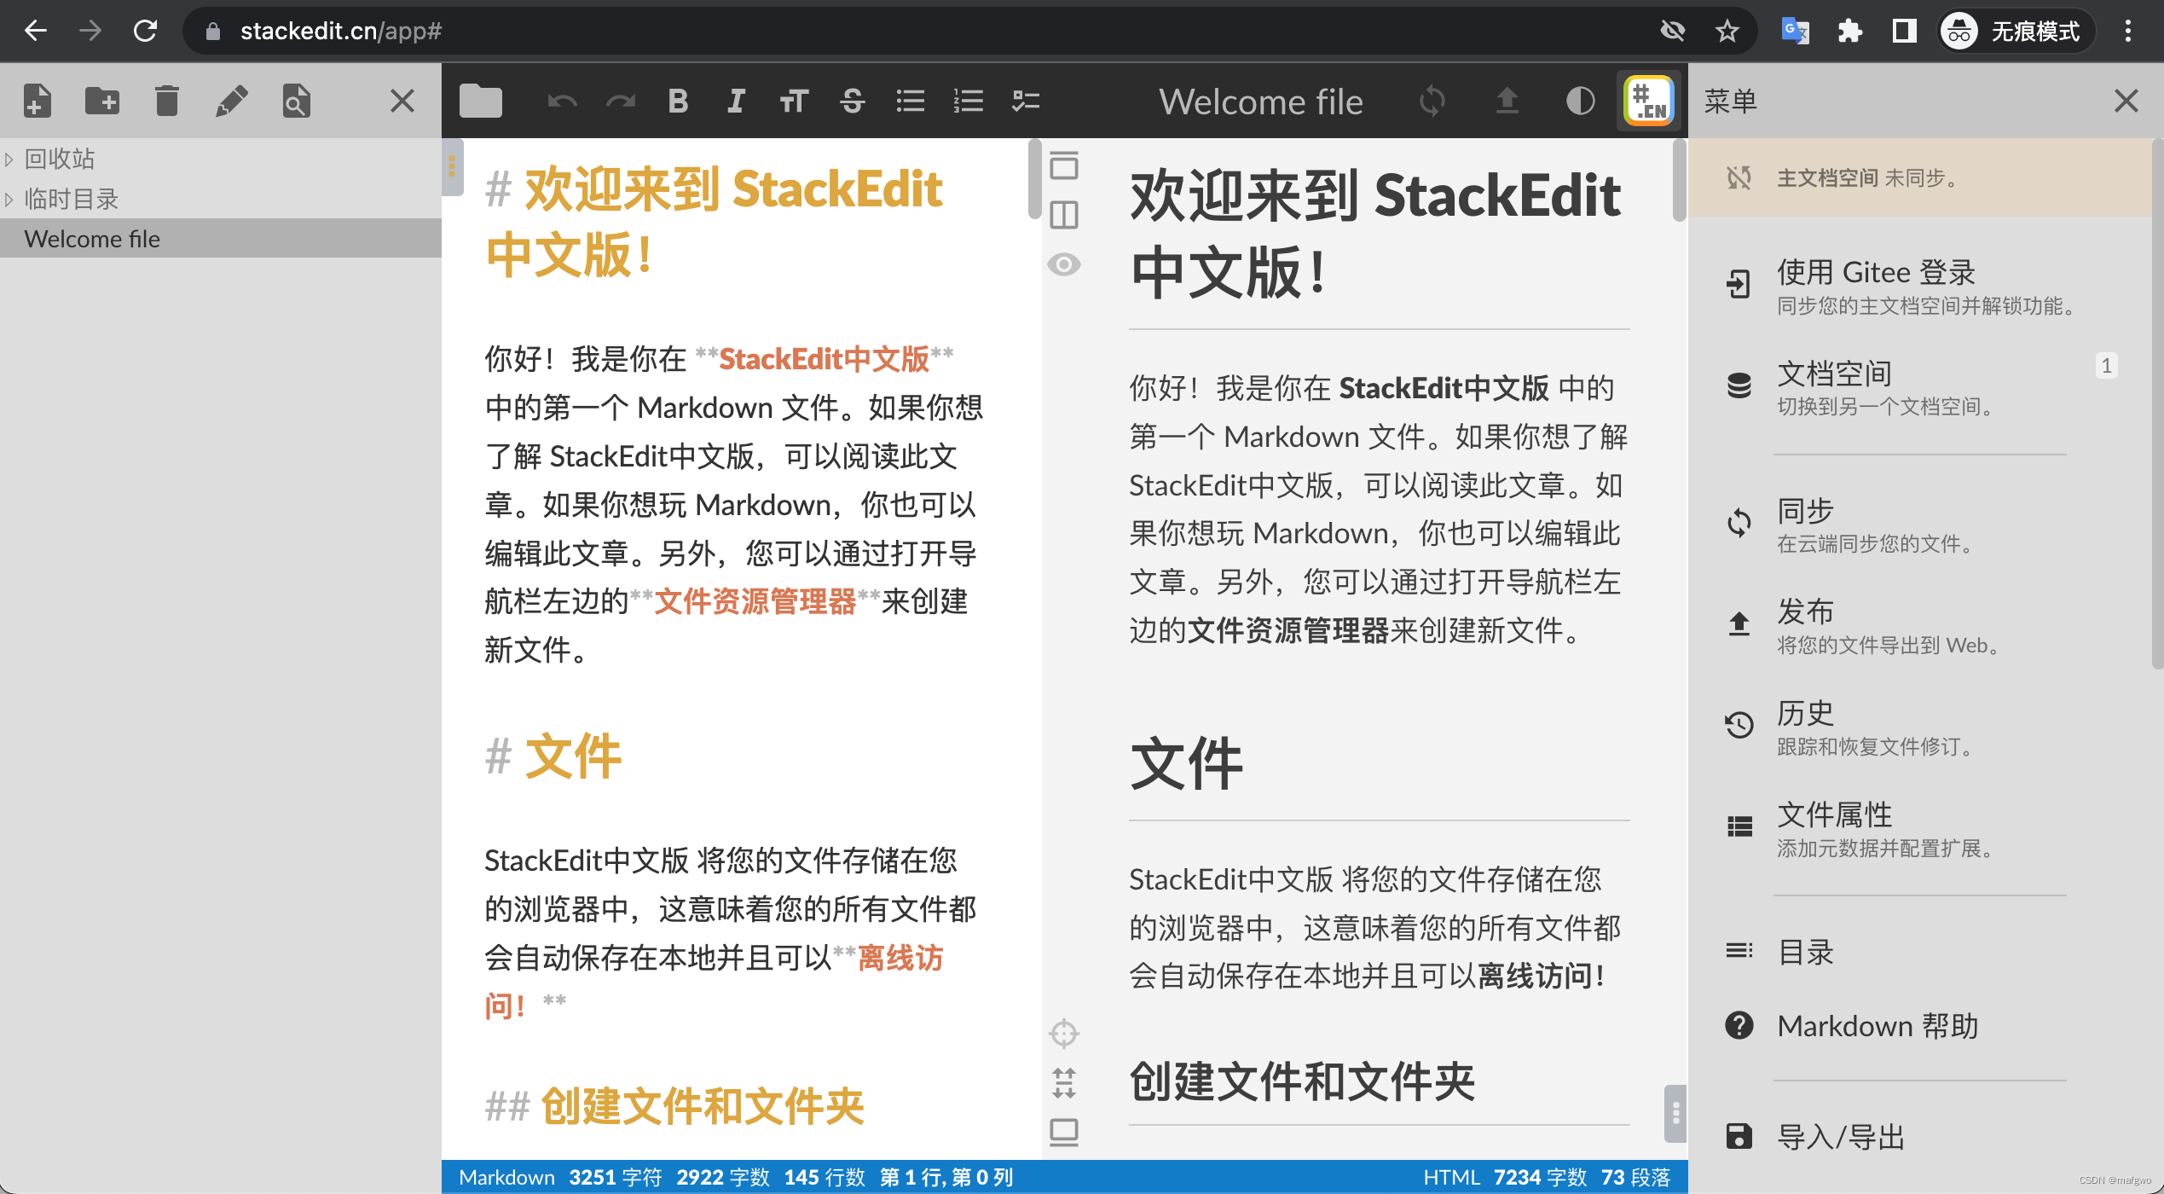Toggle the file explorer folder button

point(481,101)
